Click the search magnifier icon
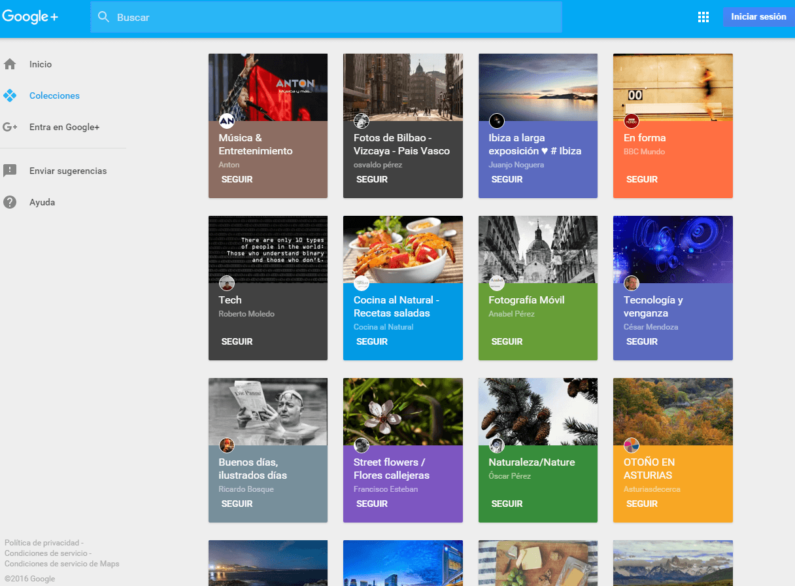The image size is (795, 586). pyautogui.click(x=103, y=17)
